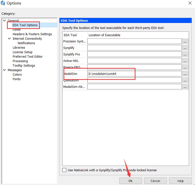Click the QuestaSim path input field
Screen dimensions: 195x185
(x=134, y=80)
